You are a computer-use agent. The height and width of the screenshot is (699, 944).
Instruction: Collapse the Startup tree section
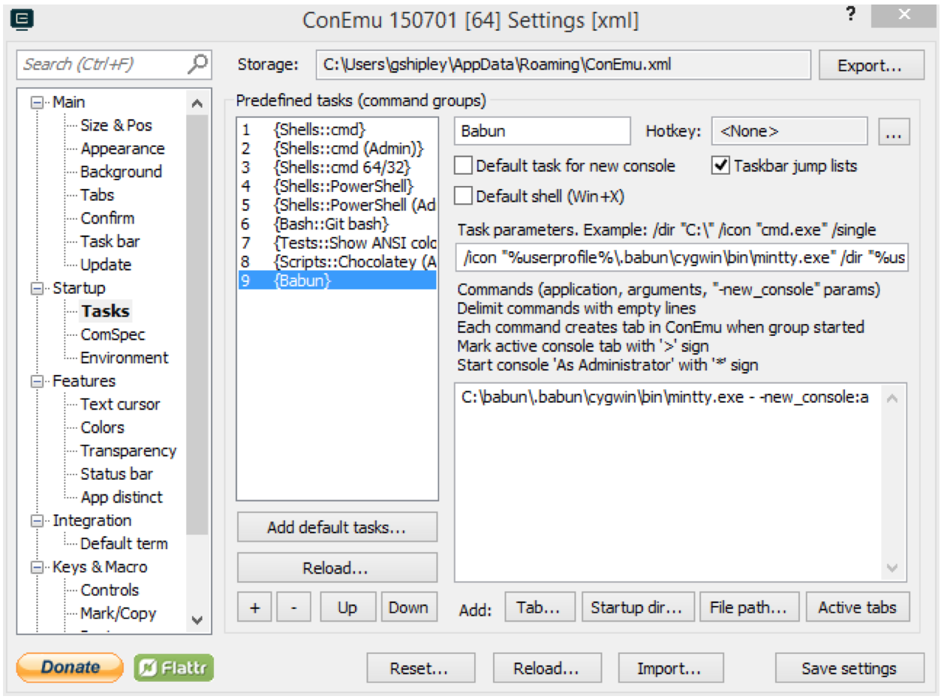(x=37, y=289)
